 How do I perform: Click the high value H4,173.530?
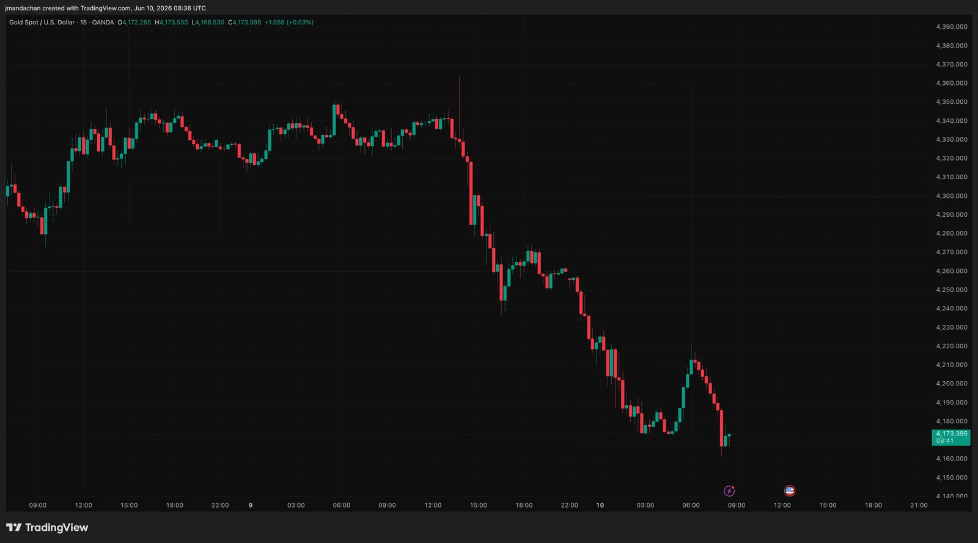coord(172,22)
